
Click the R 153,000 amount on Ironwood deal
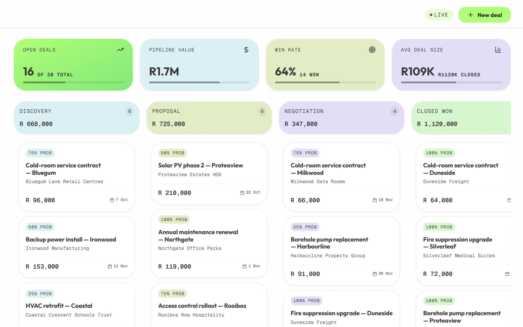pyautogui.click(x=42, y=266)
